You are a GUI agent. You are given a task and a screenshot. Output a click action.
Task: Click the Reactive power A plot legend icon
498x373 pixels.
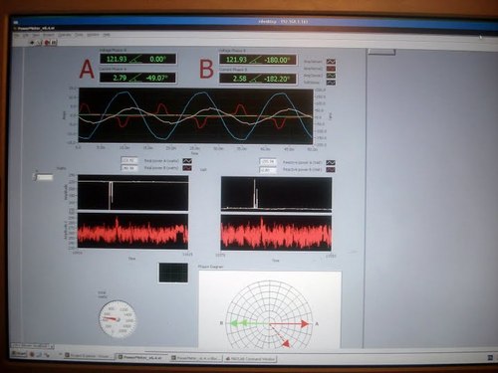pos(331,162)
